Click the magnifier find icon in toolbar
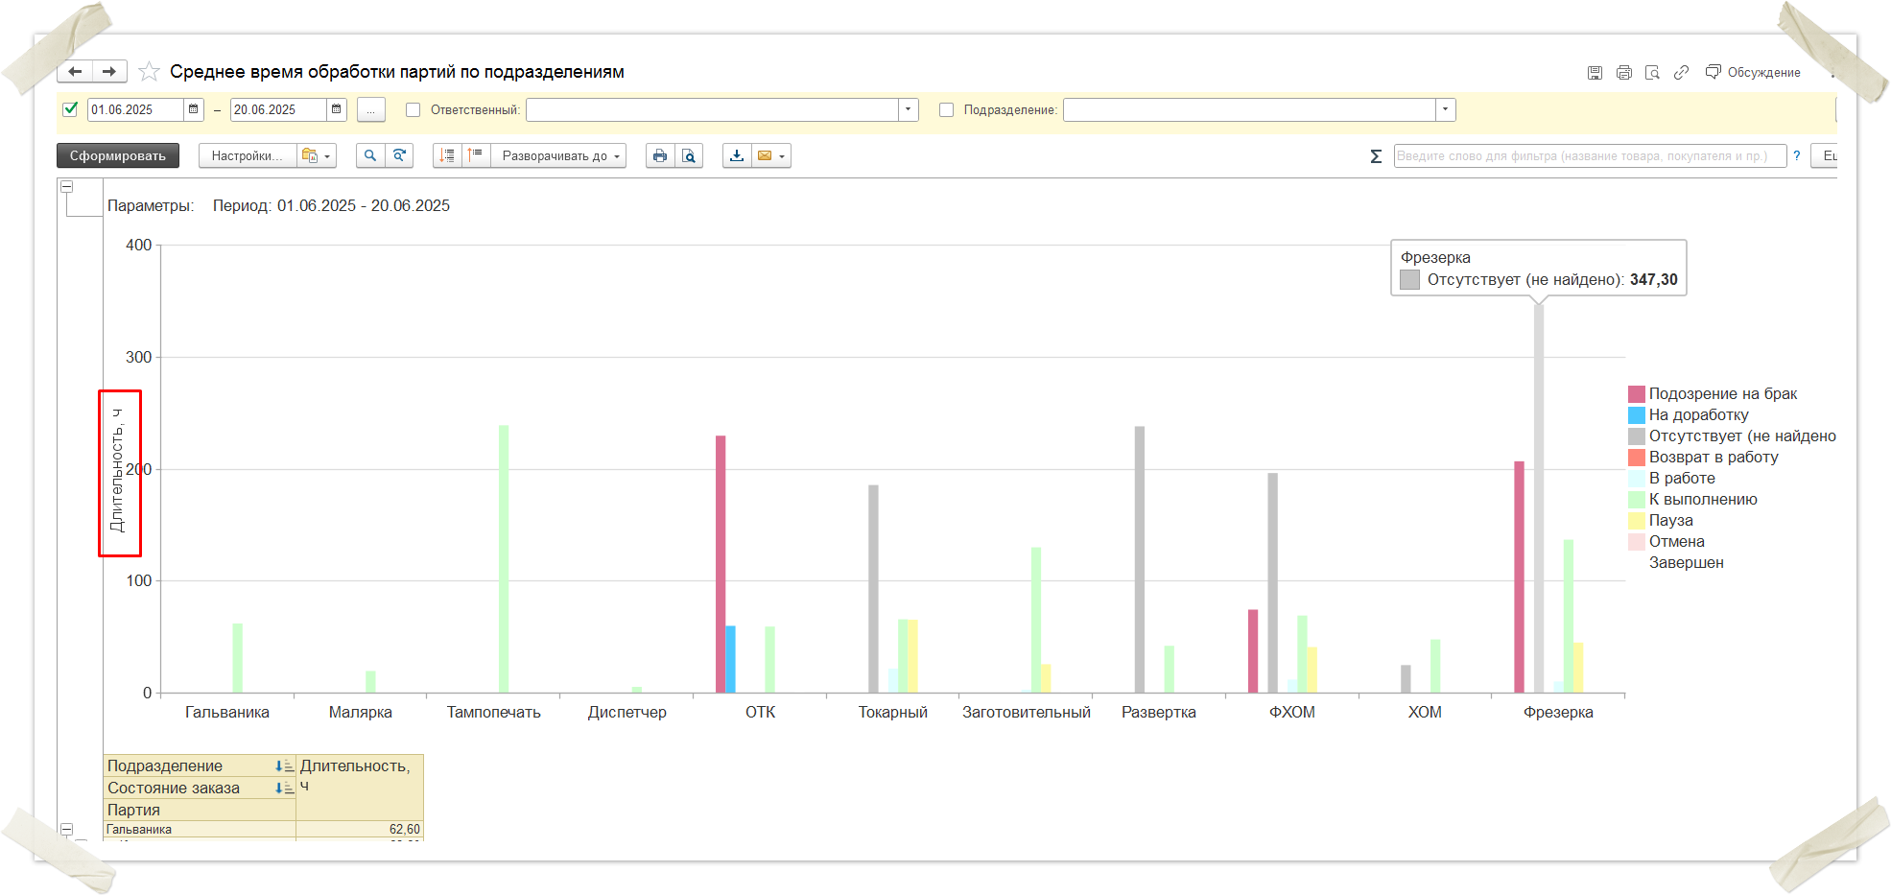Viewport: 1891px width, 895px height. 370,155
